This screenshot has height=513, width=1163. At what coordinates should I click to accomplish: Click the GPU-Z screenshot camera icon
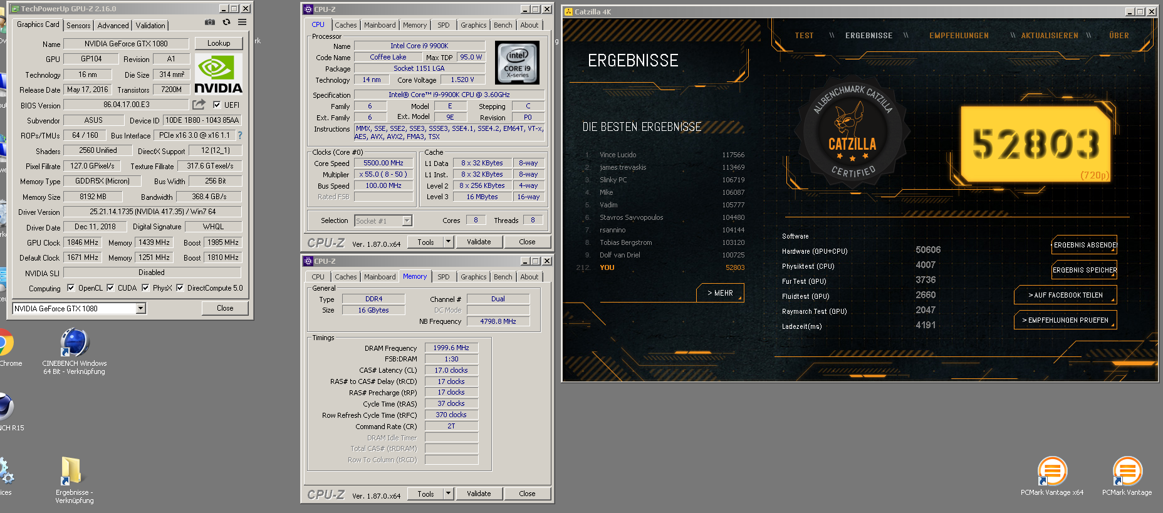tap(210, 22)
